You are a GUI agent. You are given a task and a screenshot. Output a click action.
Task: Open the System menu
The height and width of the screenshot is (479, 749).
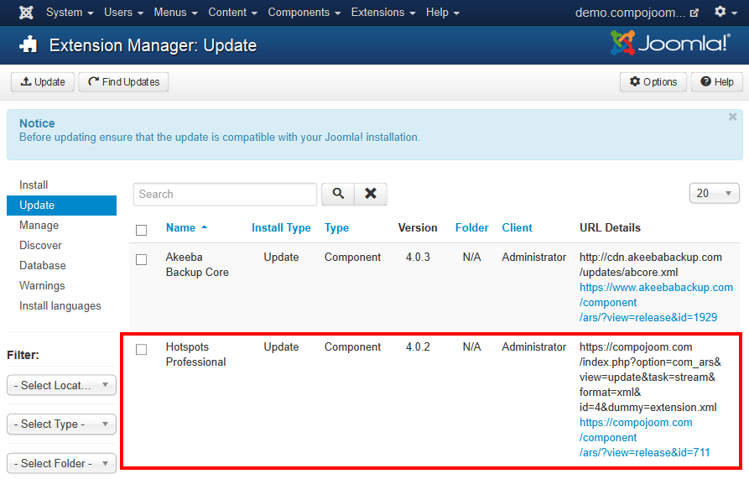[70, 13]
